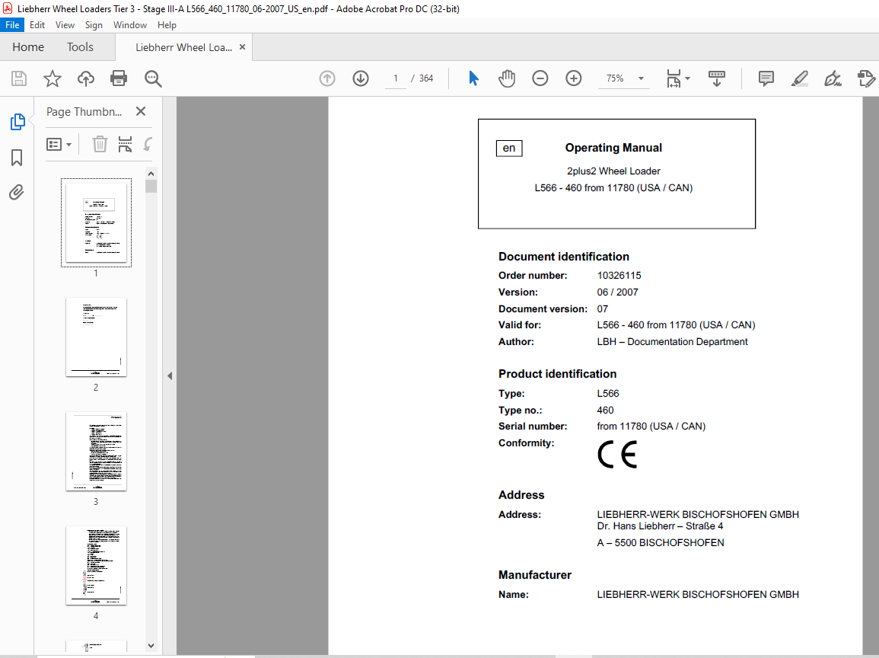Click the fit page width icon
879x658 pixels.
(674, 78)
